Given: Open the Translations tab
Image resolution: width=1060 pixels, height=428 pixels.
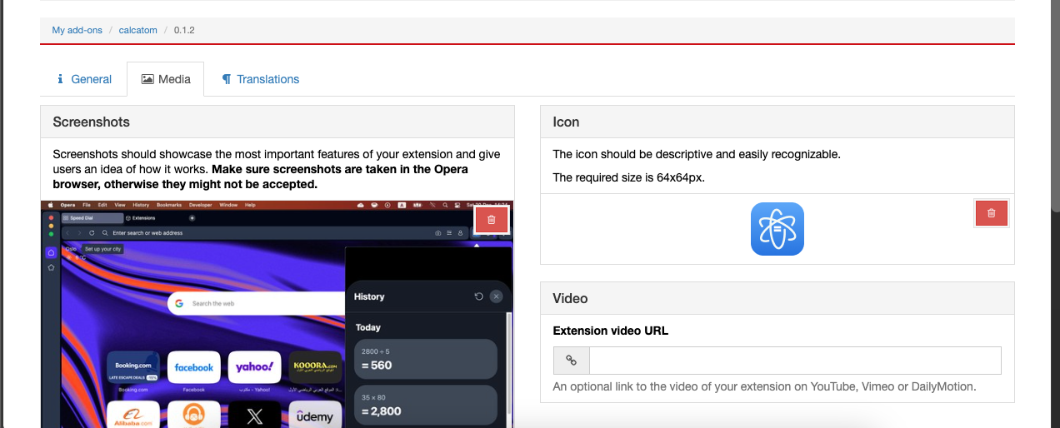Looking at the screenshot, I should click(260, 79).
